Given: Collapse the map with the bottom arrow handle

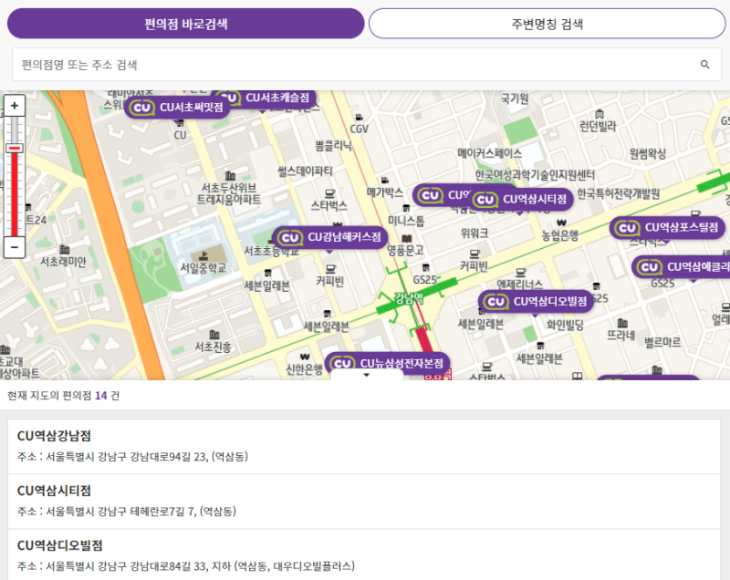Looking at the screenshot, I should point(367,375).
